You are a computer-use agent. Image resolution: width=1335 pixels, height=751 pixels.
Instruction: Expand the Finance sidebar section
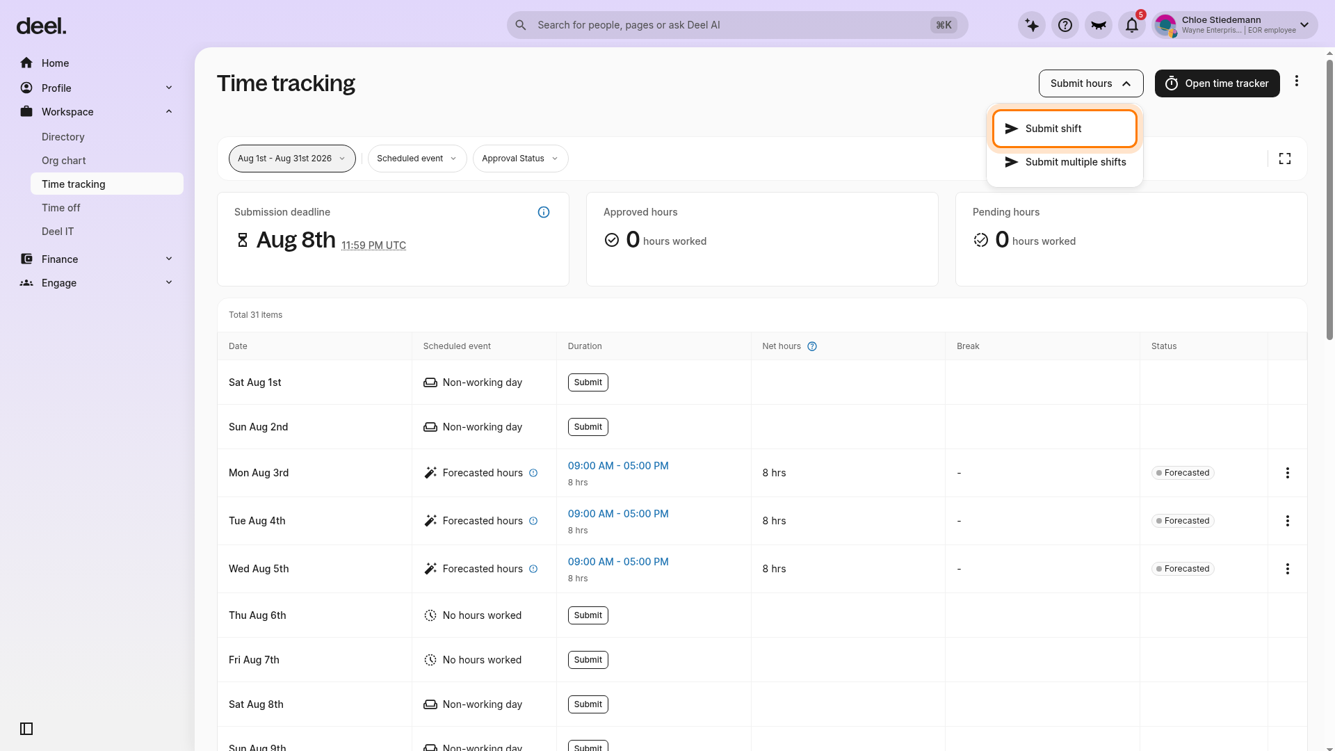click(97, 259)
